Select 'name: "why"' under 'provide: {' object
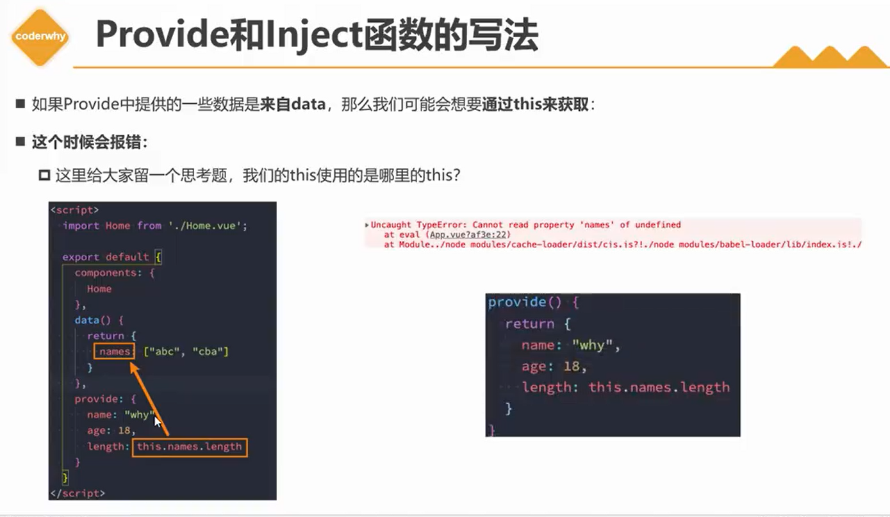This screenshot has width=890, height=517. pos(121,414)
